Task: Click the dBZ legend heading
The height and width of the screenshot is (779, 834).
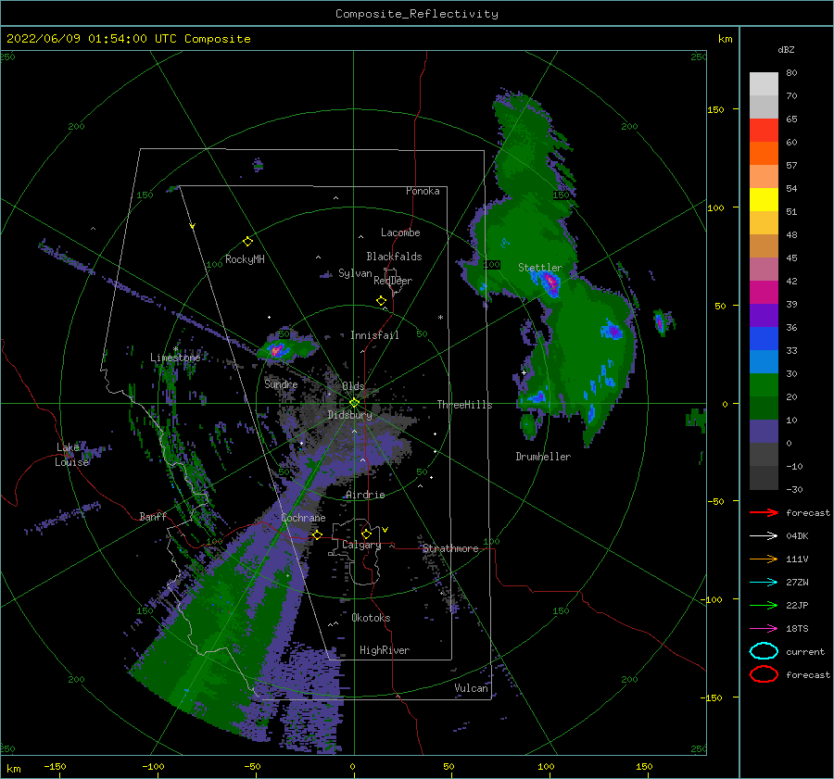Action: click(786, 49)
